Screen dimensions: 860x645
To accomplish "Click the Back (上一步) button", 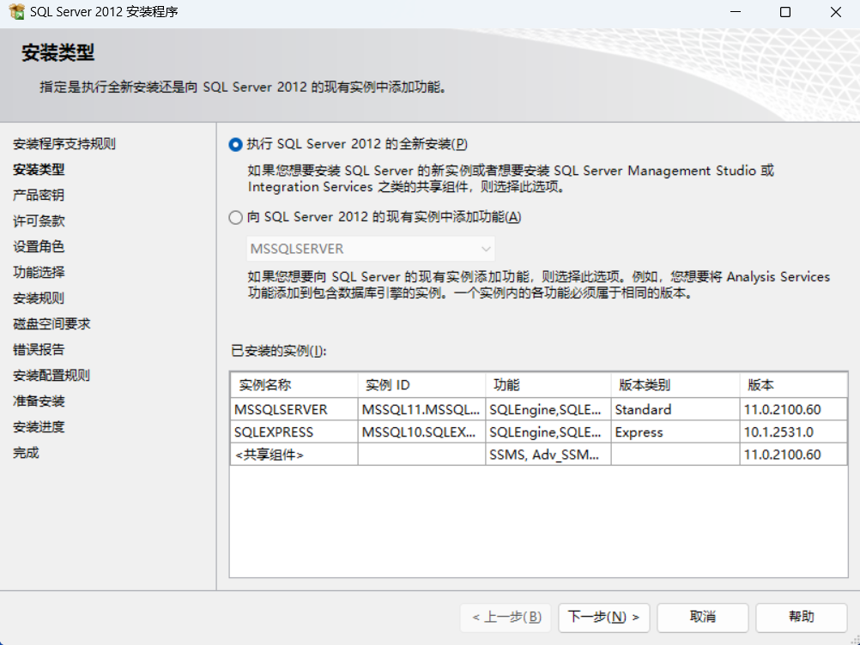I will tap(506, 618).
